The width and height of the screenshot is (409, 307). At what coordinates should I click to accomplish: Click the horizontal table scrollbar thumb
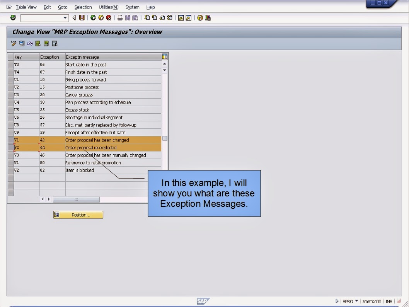tap(76, 200)
